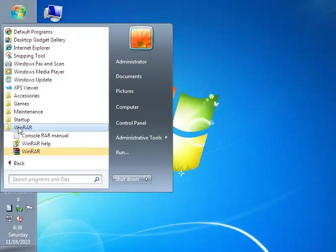Click the user account picture
Screen dimensions: 336x252
coord(141,38)
